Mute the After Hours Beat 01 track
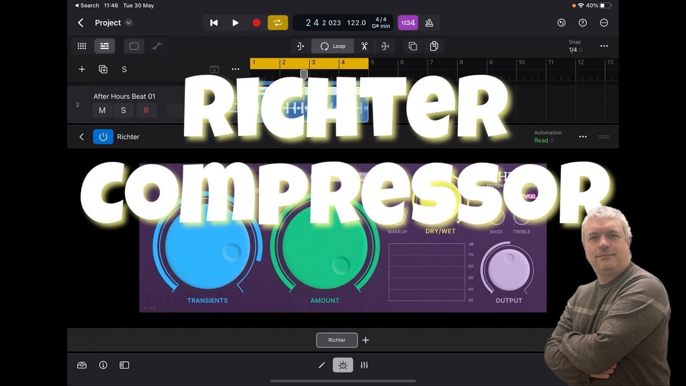This screenshot has width=686, height=386. (102, 110)
